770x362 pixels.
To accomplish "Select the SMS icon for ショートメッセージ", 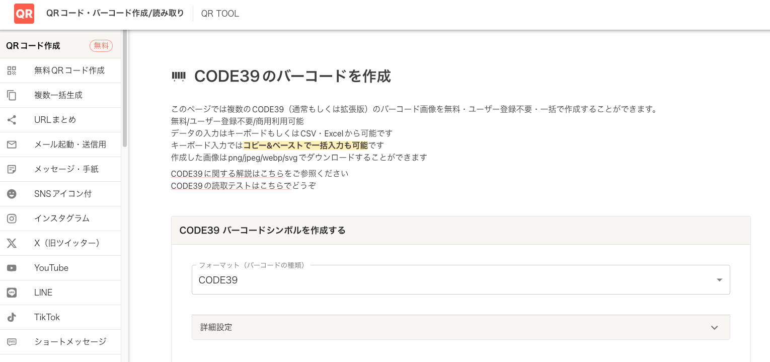I will tap(11, 341).
